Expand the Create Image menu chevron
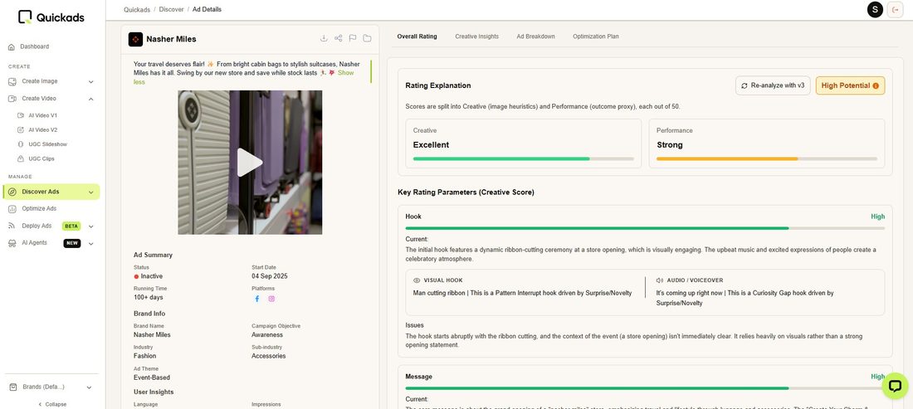Image resolution: width=913 pixels, height=409 pixels. pos(90,82)
